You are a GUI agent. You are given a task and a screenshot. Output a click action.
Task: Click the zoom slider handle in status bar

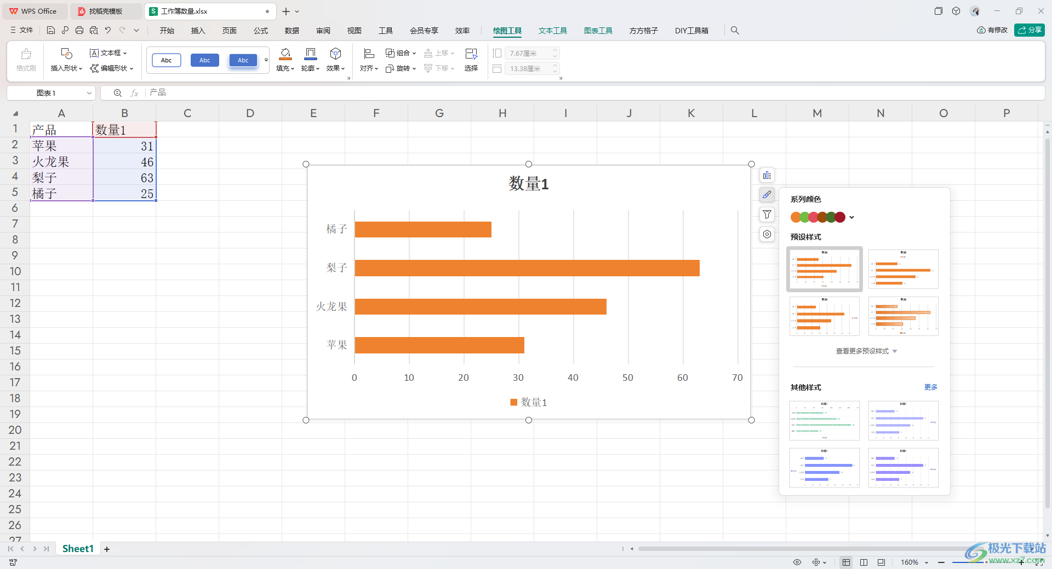[x=986, y=562]
